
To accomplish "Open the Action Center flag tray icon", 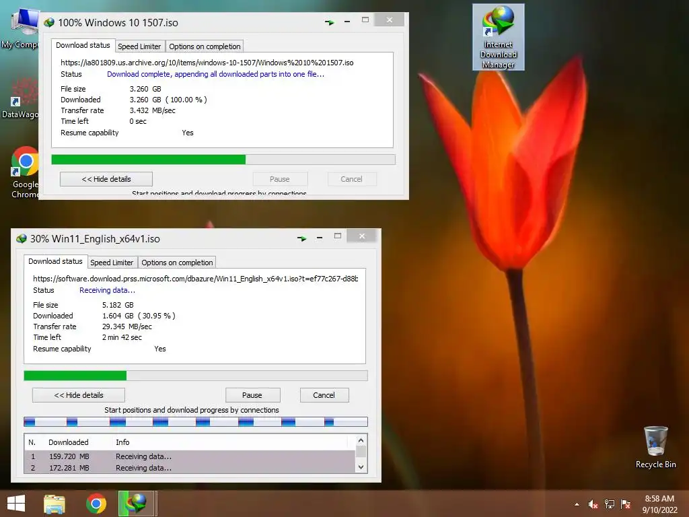I will pyautogui.click(x=626, y=504).
